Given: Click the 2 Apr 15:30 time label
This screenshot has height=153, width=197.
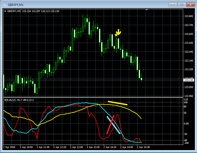Looking at the screenshot, I should [143, 147].
